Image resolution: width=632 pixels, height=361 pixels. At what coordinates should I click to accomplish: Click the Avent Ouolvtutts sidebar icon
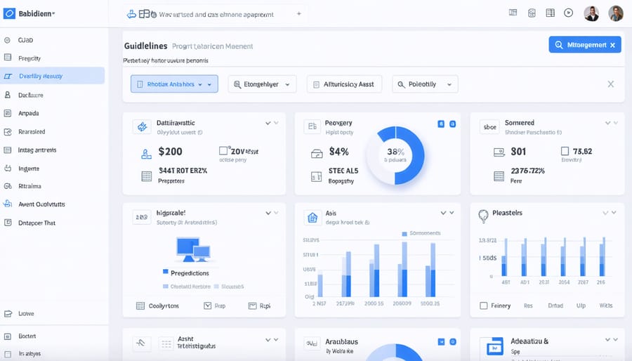coord(8,204)
